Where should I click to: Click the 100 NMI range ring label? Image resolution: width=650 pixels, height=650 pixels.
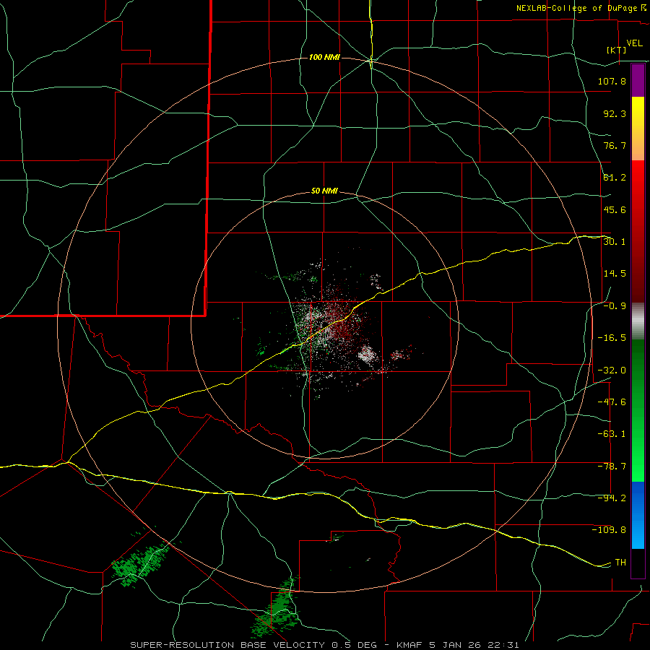coord(324,57)
